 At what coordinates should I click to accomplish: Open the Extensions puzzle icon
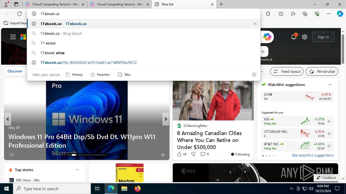point(268,14)
